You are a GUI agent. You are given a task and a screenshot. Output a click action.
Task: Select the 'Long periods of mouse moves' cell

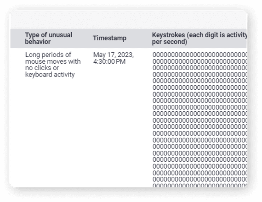coord(53,65)
